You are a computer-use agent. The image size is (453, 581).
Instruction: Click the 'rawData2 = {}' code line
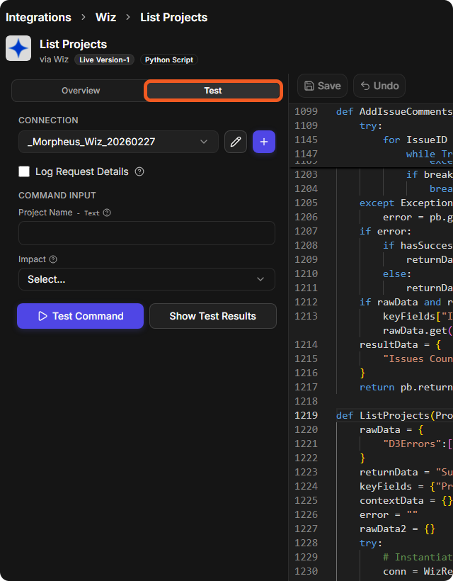click(397, 529)
